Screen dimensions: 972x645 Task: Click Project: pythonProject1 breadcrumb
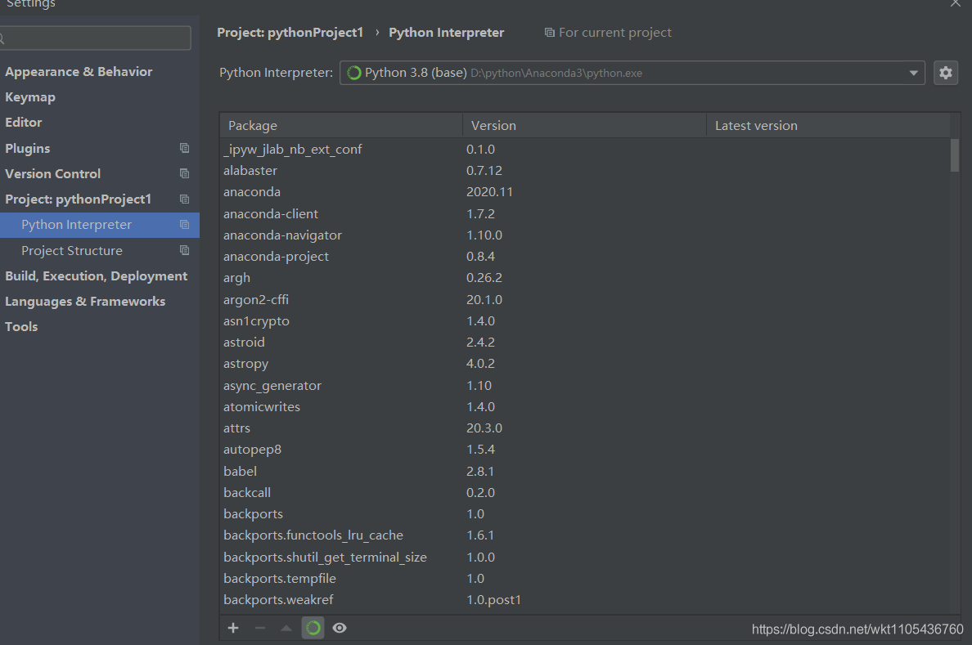(290, 33)
